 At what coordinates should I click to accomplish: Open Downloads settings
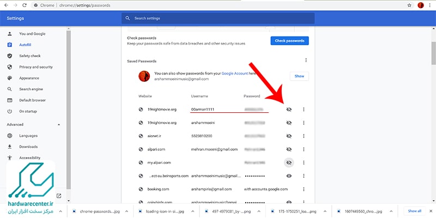click(28, 147)
